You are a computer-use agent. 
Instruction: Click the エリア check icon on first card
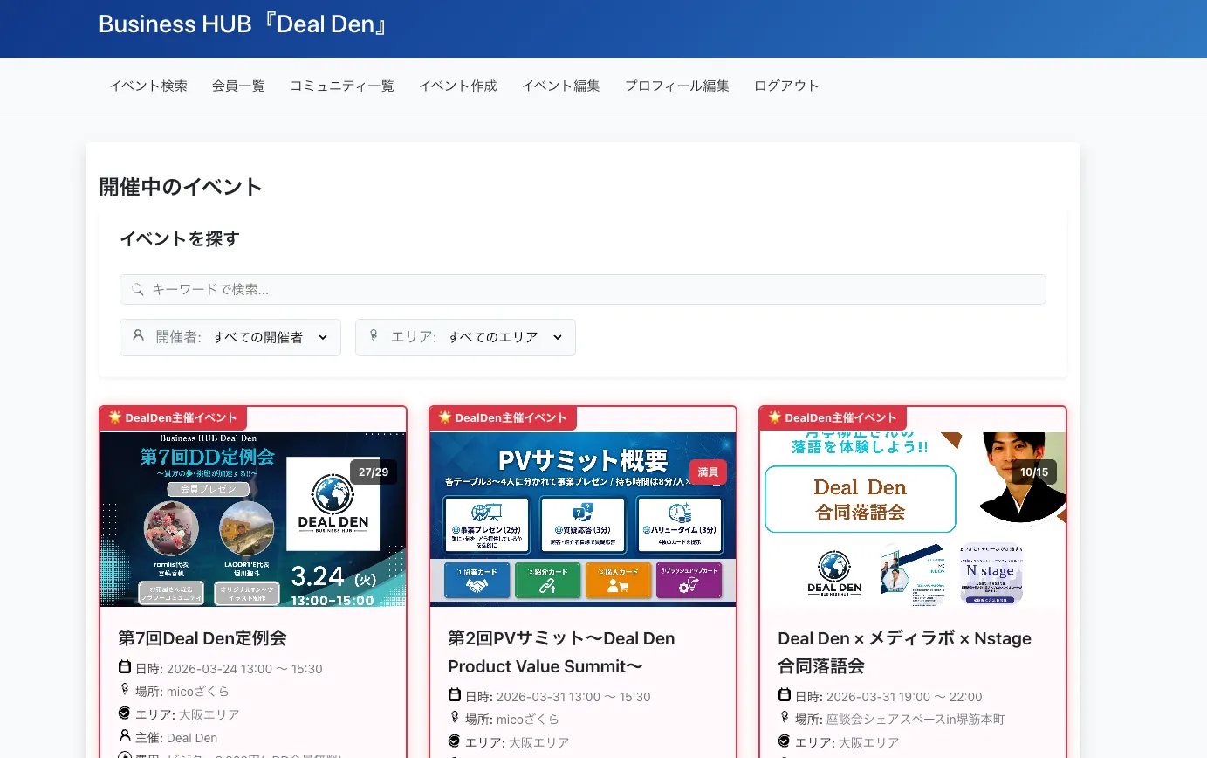click(125, 713)
